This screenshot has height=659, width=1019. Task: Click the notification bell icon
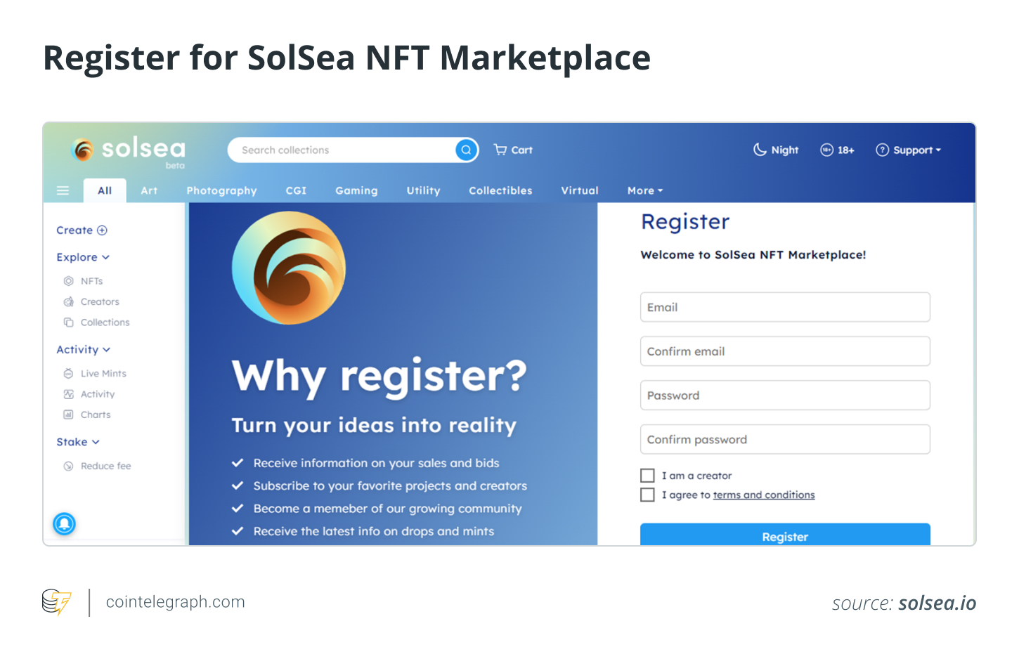point(64,523)
